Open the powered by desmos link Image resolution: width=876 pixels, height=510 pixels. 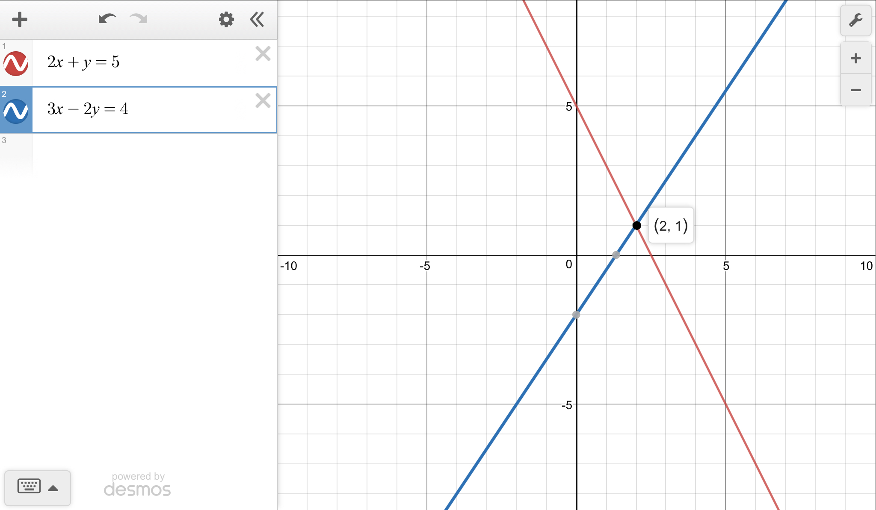coord(137,485)
